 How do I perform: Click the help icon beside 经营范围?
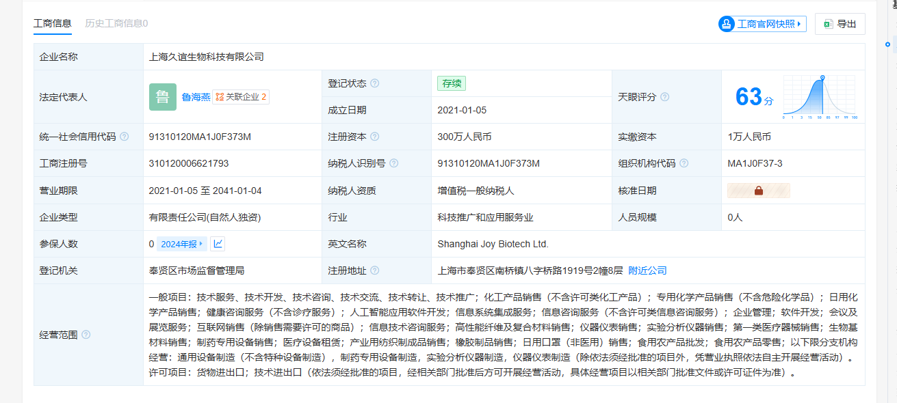click(86, 335)
